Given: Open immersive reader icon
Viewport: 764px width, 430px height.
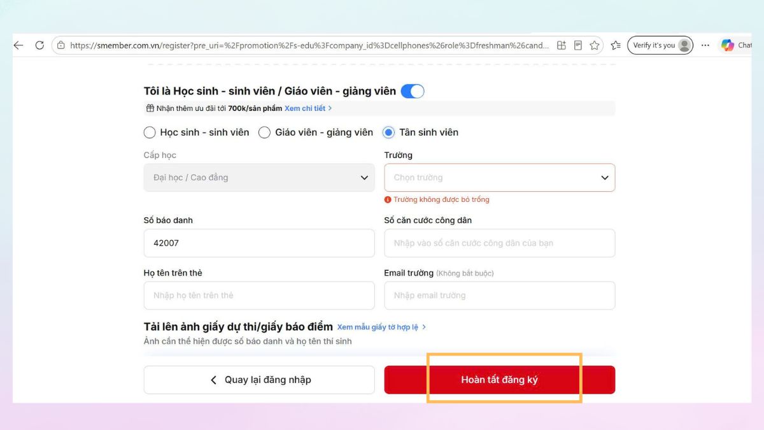Looking at the screenshot, I should [x=578, y=45].
